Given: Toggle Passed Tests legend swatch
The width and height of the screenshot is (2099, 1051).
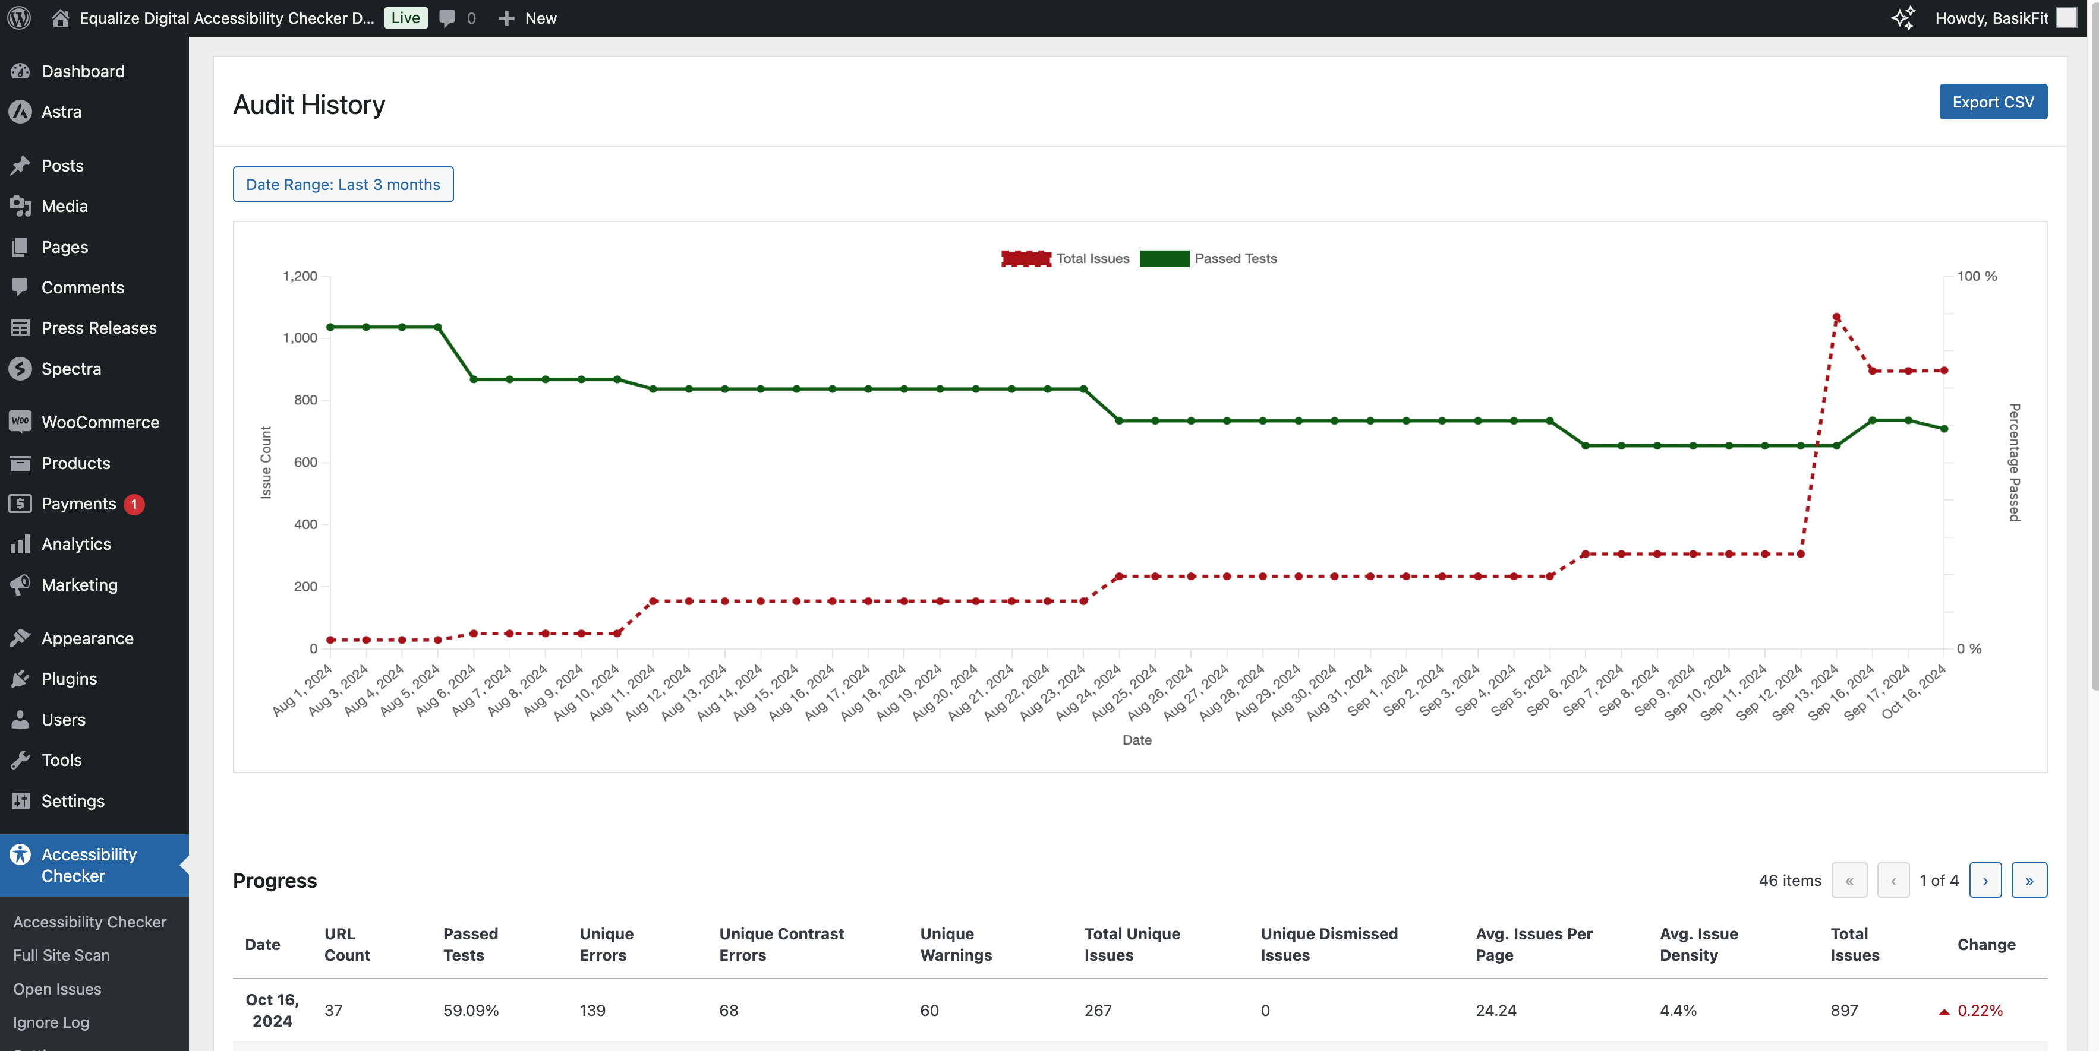Looking at the screenshot, I should (1164, 258).
